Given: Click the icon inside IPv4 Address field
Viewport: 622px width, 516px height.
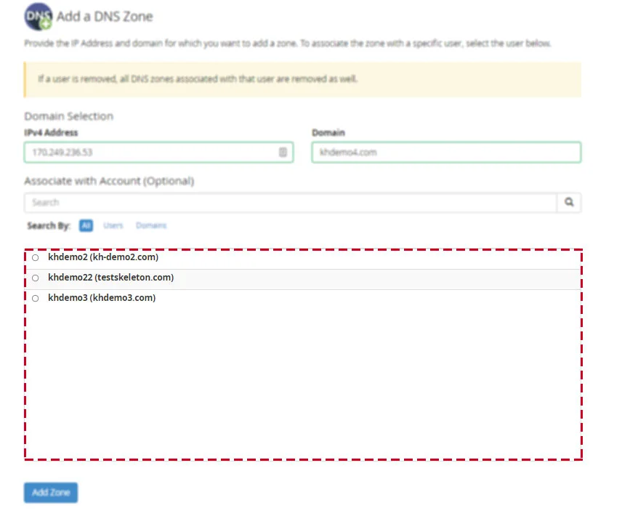Looking at the screenshot, I should [x=283, y=152].
